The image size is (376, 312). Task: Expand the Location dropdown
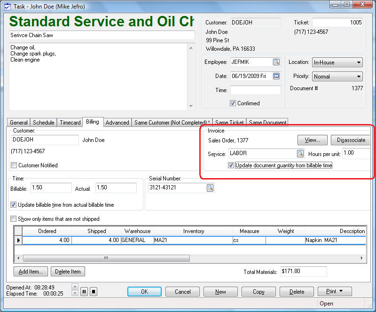(x=359, y=62)
